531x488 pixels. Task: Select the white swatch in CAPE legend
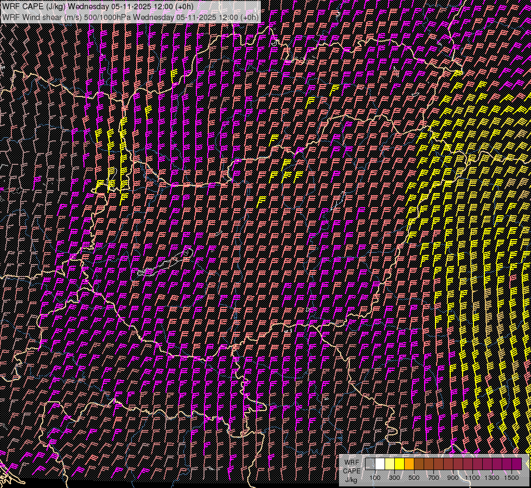380,464
